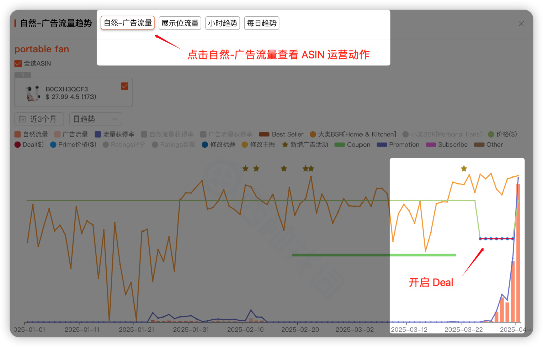
Task: Click the Promotion legend icon
Action: (x=382, y=144)
